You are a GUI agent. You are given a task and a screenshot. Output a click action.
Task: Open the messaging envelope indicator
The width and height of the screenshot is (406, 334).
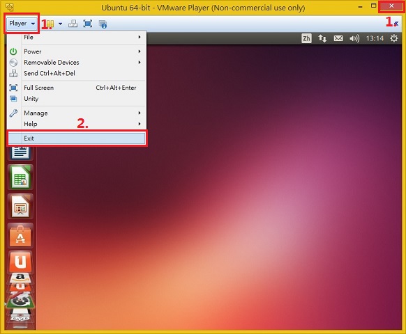pyautogui.click(x=338, y=38)
